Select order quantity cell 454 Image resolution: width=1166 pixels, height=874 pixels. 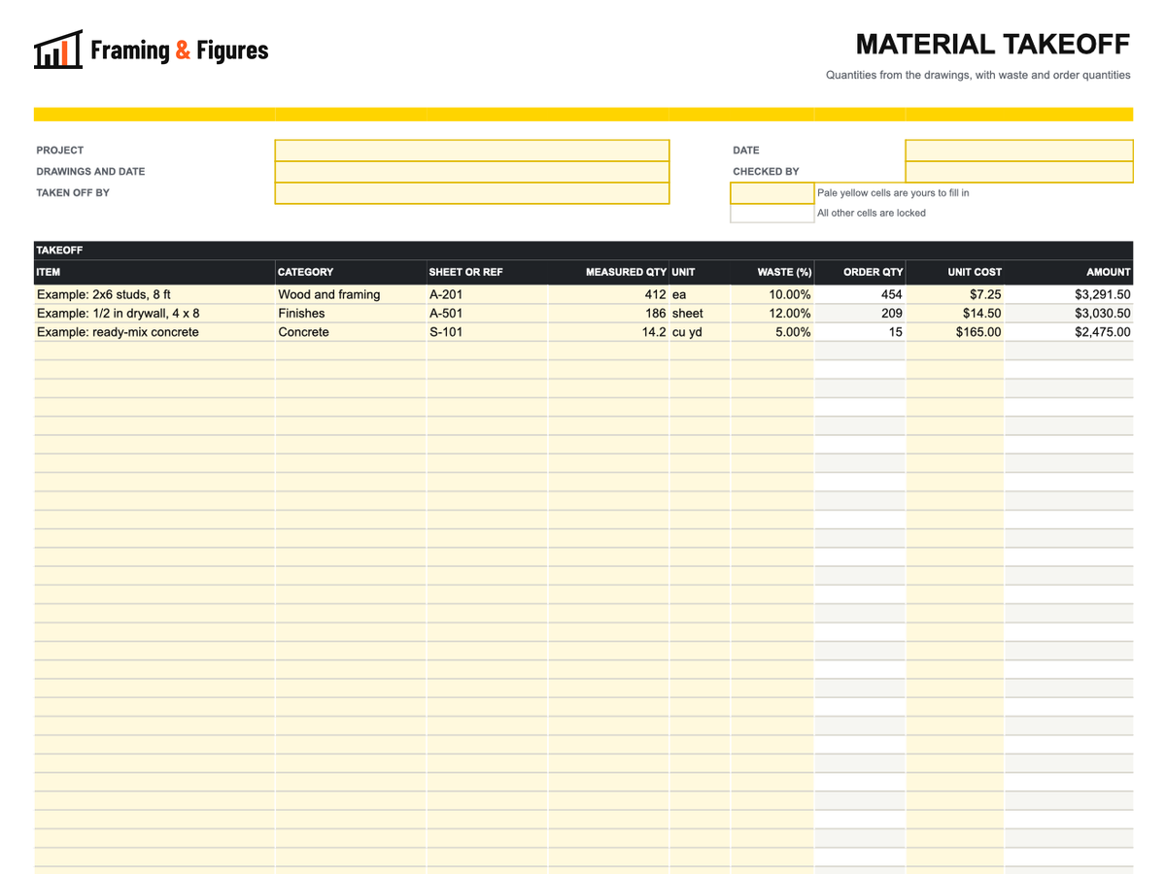860,294
